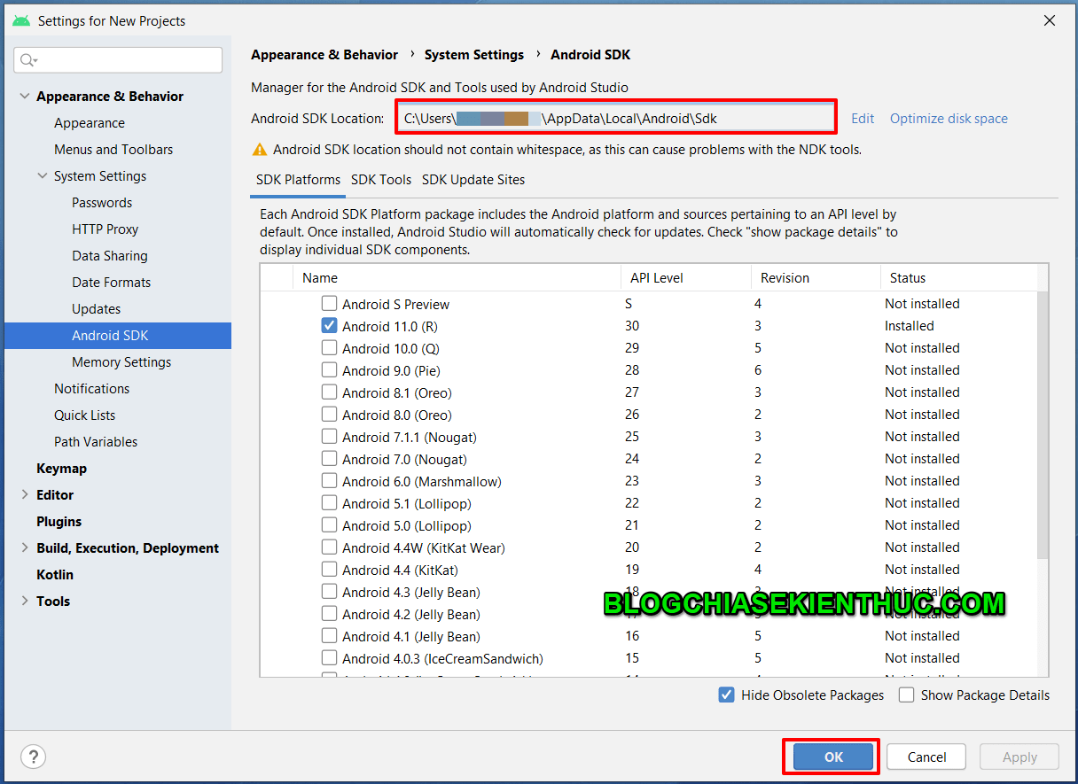Check the Android 9.0 (Pie) checkbox

[329, 370]
